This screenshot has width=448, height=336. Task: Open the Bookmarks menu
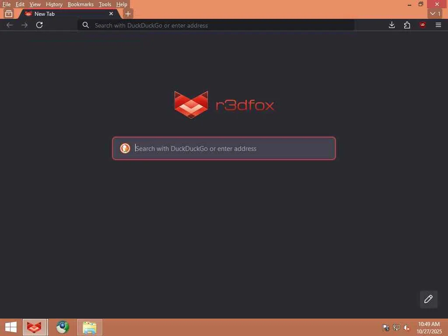click(x=80, y=4)
